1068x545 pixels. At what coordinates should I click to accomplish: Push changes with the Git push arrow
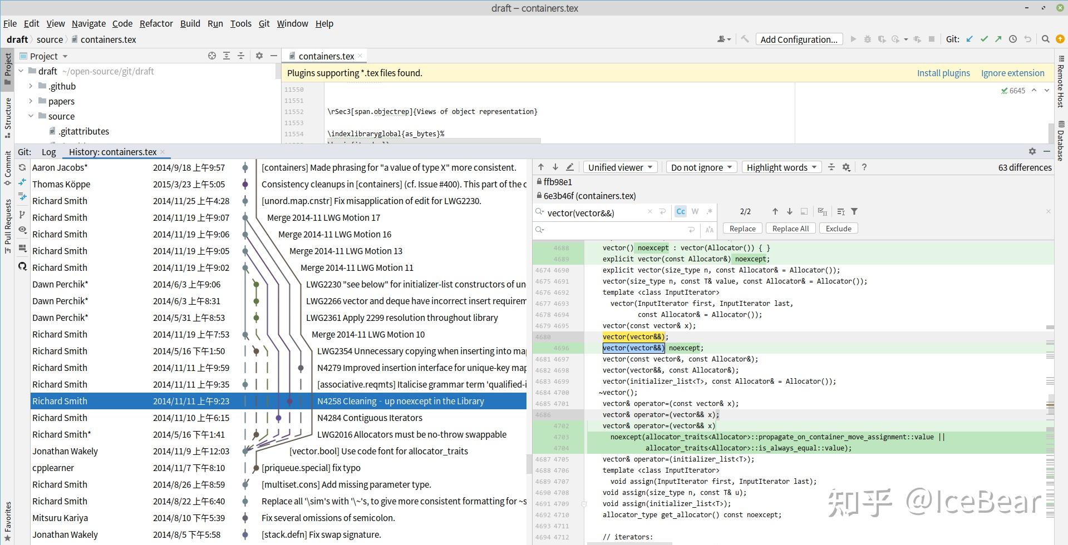(998, 39)
